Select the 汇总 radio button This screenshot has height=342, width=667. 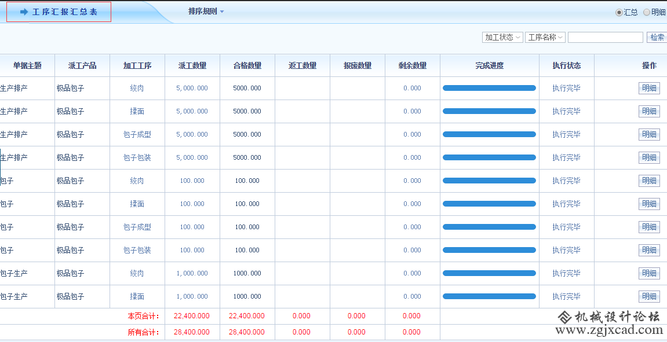(x=618, y=12)
